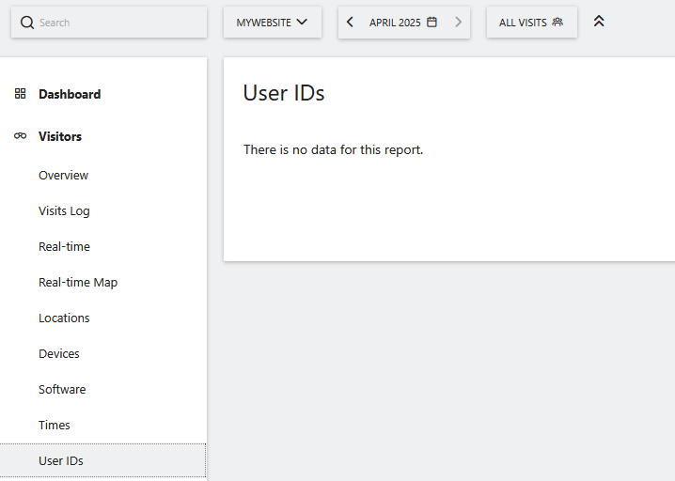Open the Dashboard menu section

[70, 94]
